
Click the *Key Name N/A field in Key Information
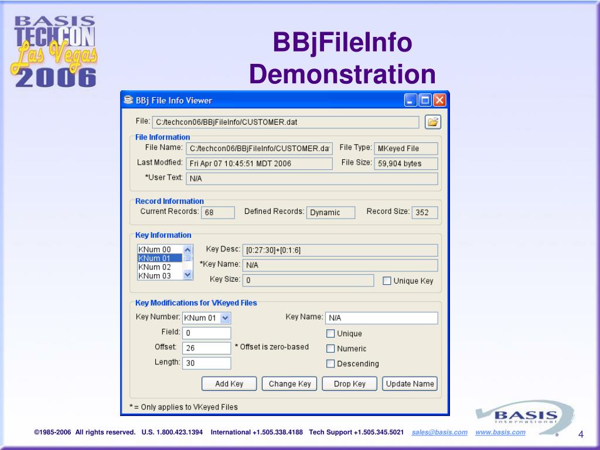340,265
